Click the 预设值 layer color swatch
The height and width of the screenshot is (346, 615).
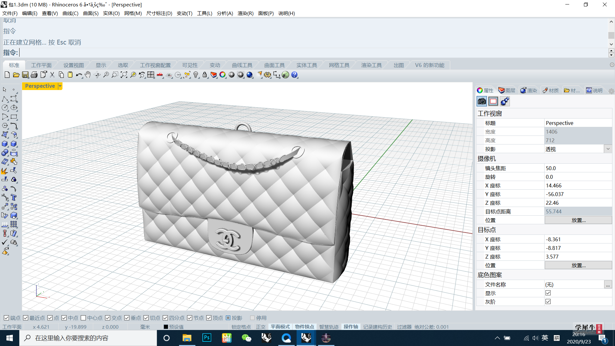[x=166, y=327]
